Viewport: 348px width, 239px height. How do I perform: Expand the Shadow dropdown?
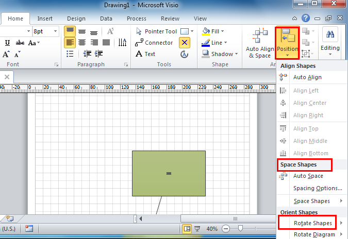coord(236,54)
